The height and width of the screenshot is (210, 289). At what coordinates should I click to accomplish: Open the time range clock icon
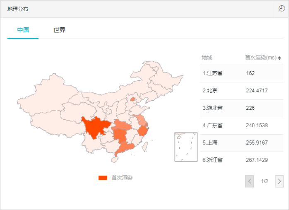[282, 8]
